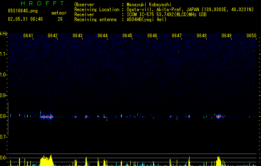This screenshot has width=261, height=166.
Task: Click the observer name Masayuki Kobayashi
Action: 149,5
